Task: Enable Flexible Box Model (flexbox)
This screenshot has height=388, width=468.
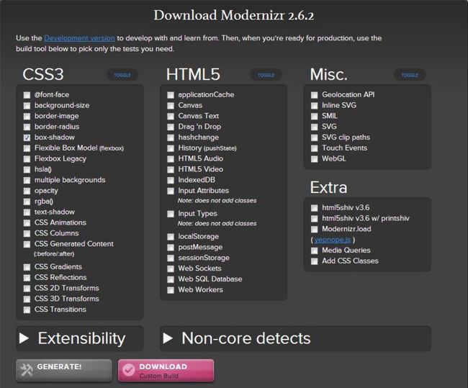Action: point(27,148)
